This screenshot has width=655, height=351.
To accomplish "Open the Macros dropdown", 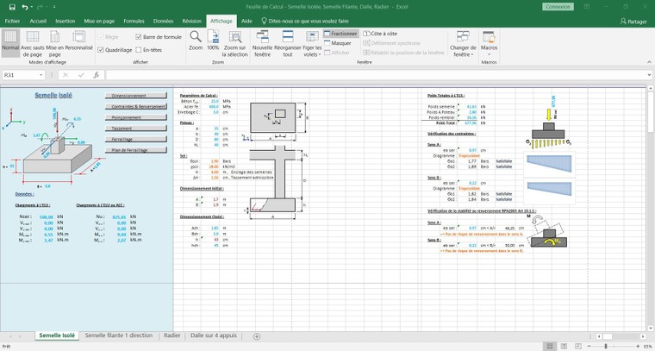I will coord(489,53).
